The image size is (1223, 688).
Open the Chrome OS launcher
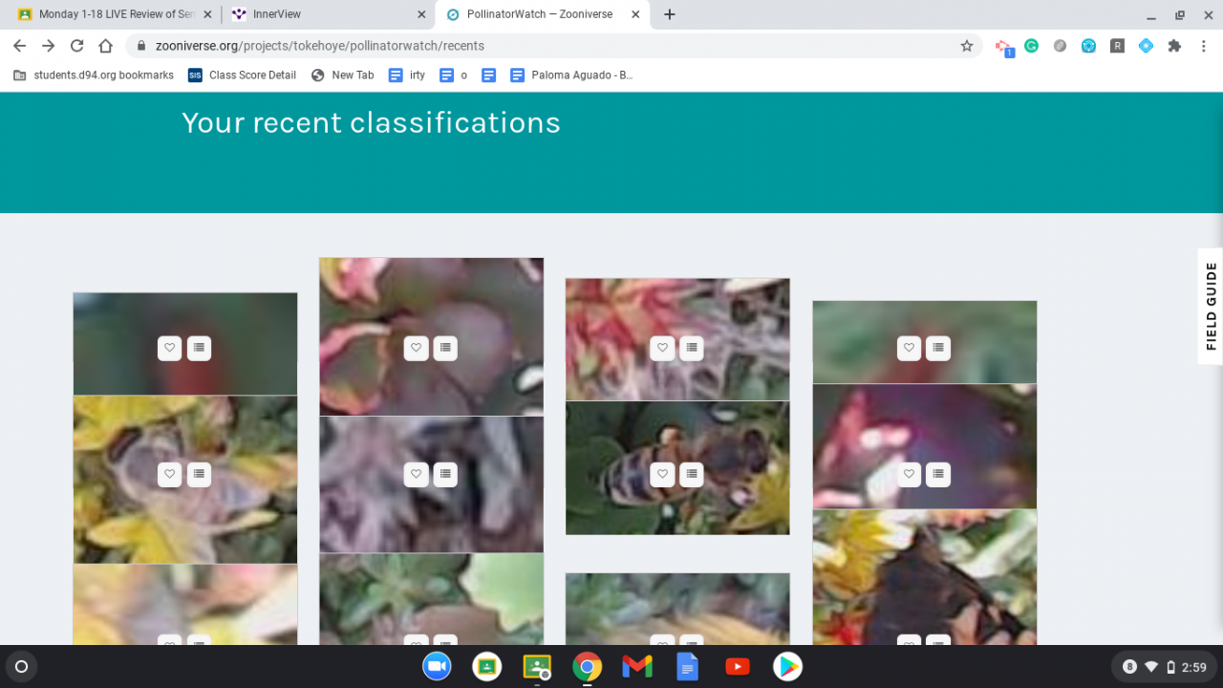[22, 667]
